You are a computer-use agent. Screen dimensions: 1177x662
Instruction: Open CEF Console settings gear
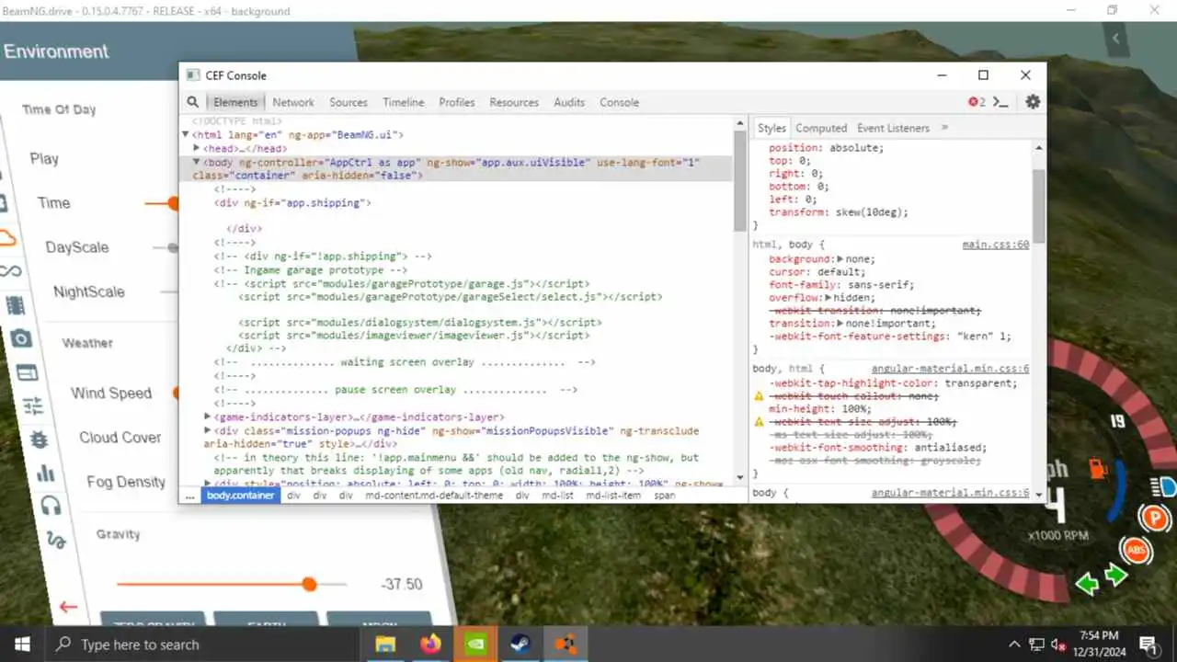click(1033, 102)
